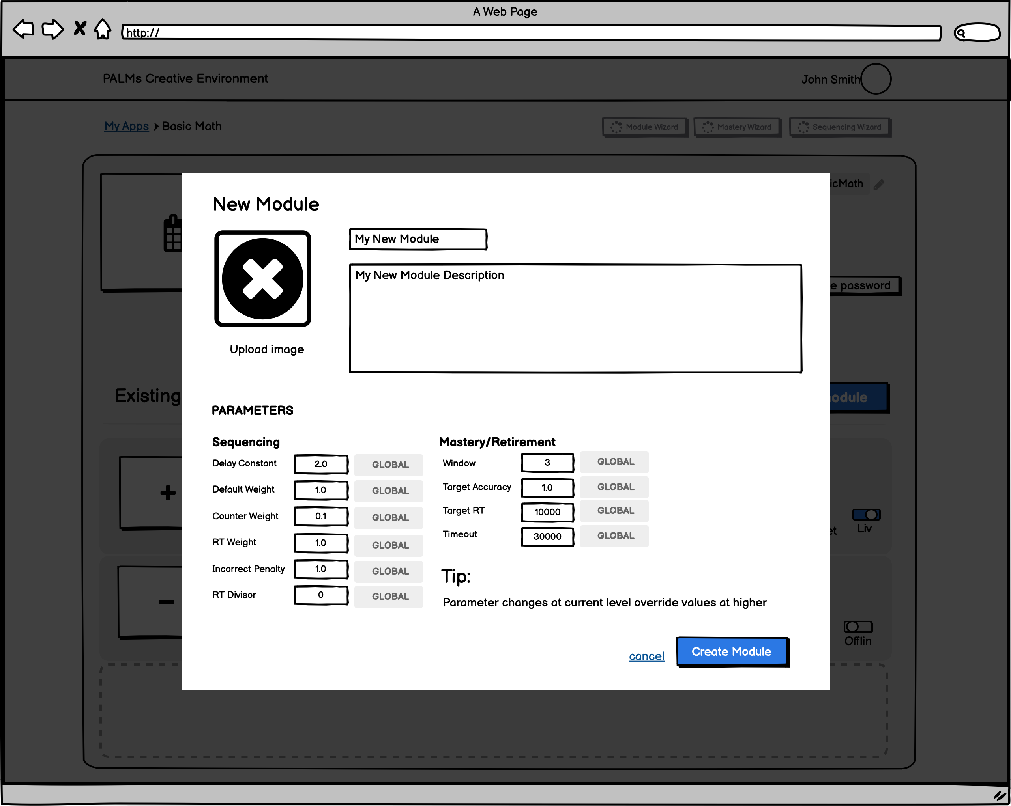
Task: Edit the Delay Constant value field
Action: point(321,464)
